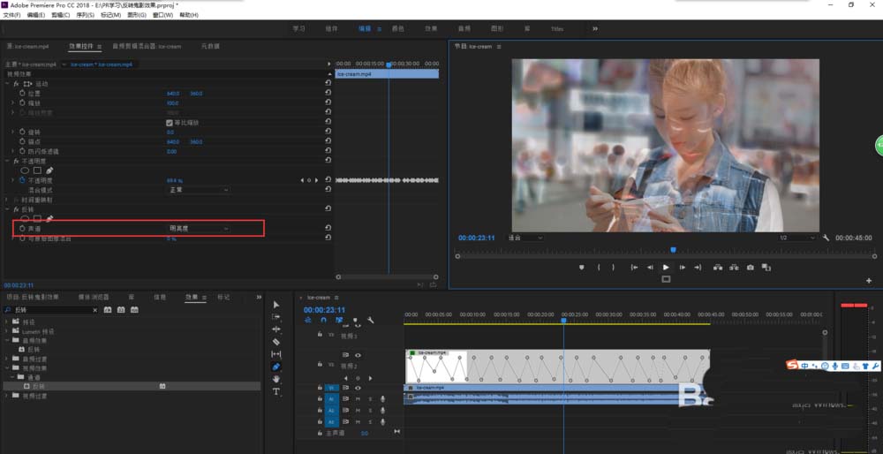Select the Type tool
Viewport: 883px width, 454px height.
pyautogui.click(x=276, y=391)
